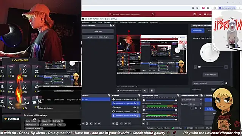
Task: Remove selected source with trash icon
Action: click(x=117, y=124)
